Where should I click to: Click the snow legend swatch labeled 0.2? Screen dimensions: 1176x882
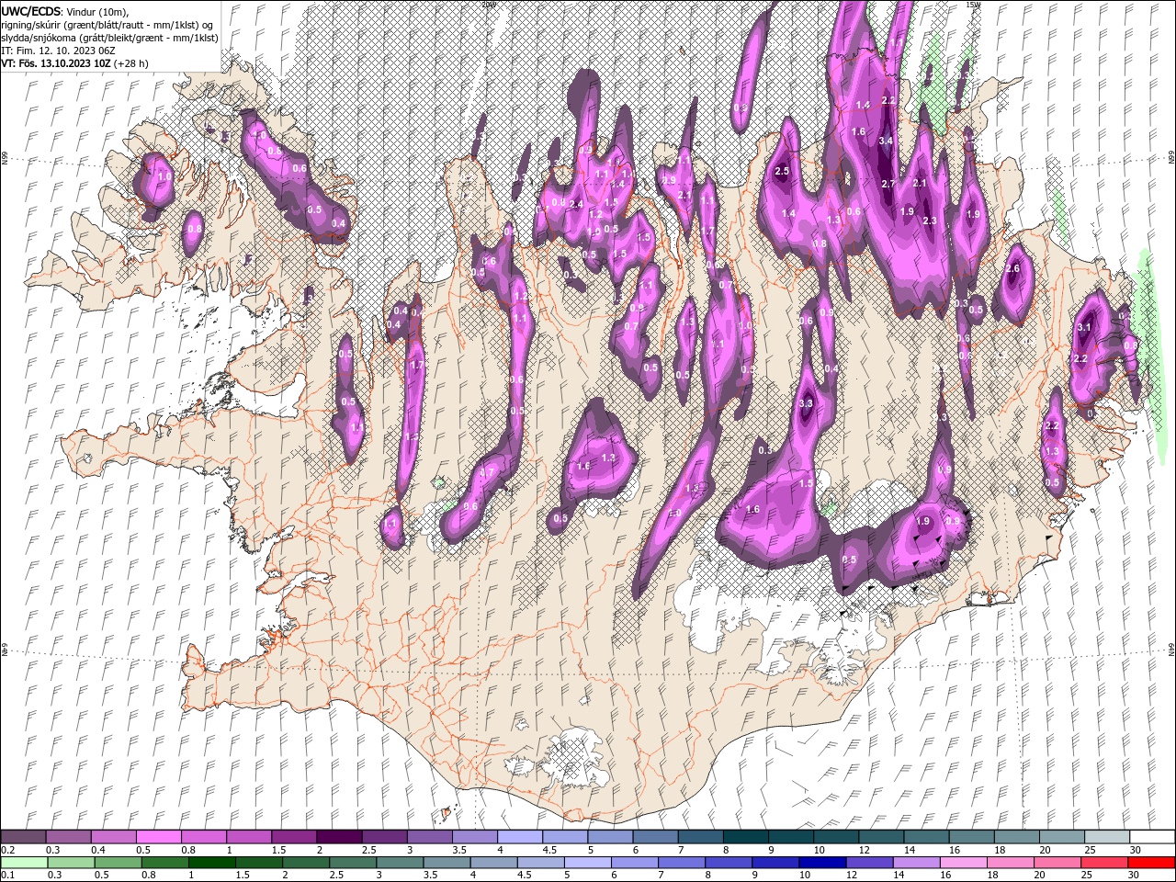pyautogui.click(x=24, y=837)
